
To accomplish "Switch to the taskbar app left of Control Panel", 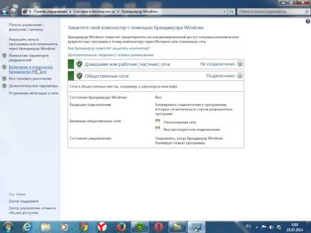I will (178, 227).
